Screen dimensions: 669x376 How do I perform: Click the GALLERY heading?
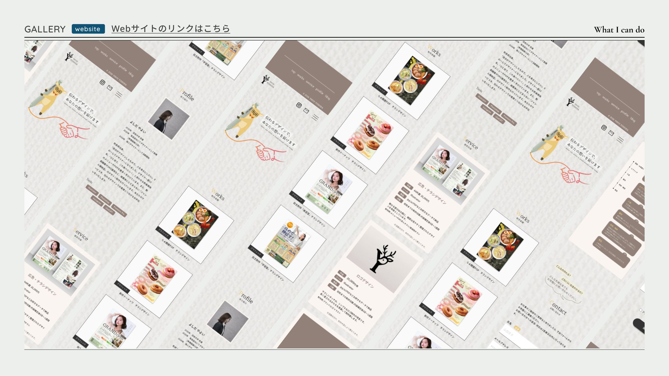click(x=45, y=29)
